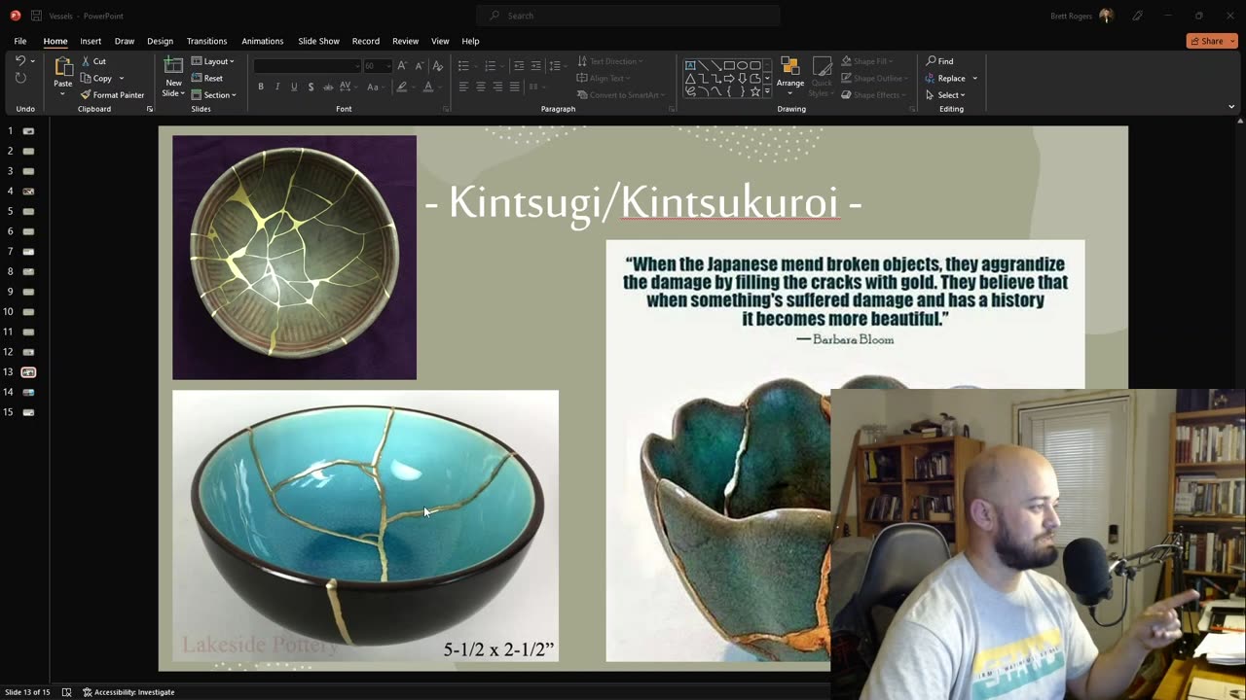
Task: Click the Redo icon below Undo
Action: tap(20, 78)
